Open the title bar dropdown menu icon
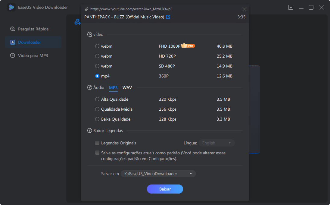Viewport: 330px width, 205px height. click(291, 7)
